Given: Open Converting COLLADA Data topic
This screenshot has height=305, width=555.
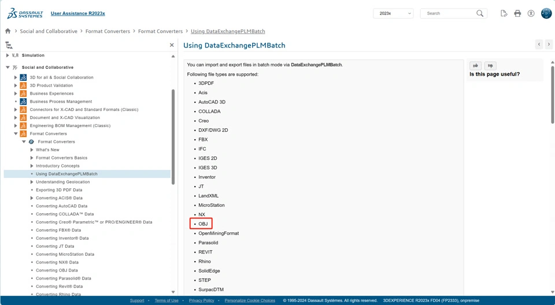Looking at the screenshot, I should (x=65, y=214).
